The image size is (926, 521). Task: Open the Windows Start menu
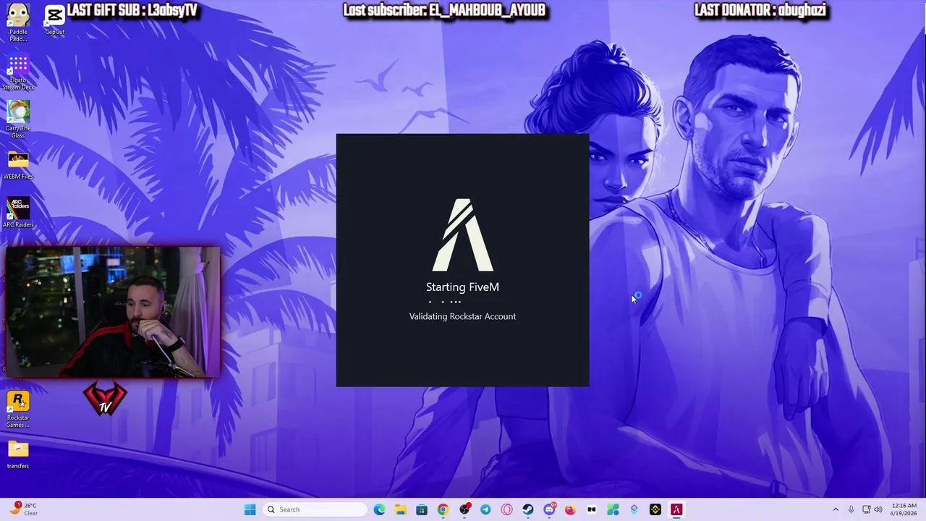[250, 509]
